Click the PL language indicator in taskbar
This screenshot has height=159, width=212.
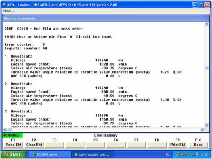tap(167, 155)
